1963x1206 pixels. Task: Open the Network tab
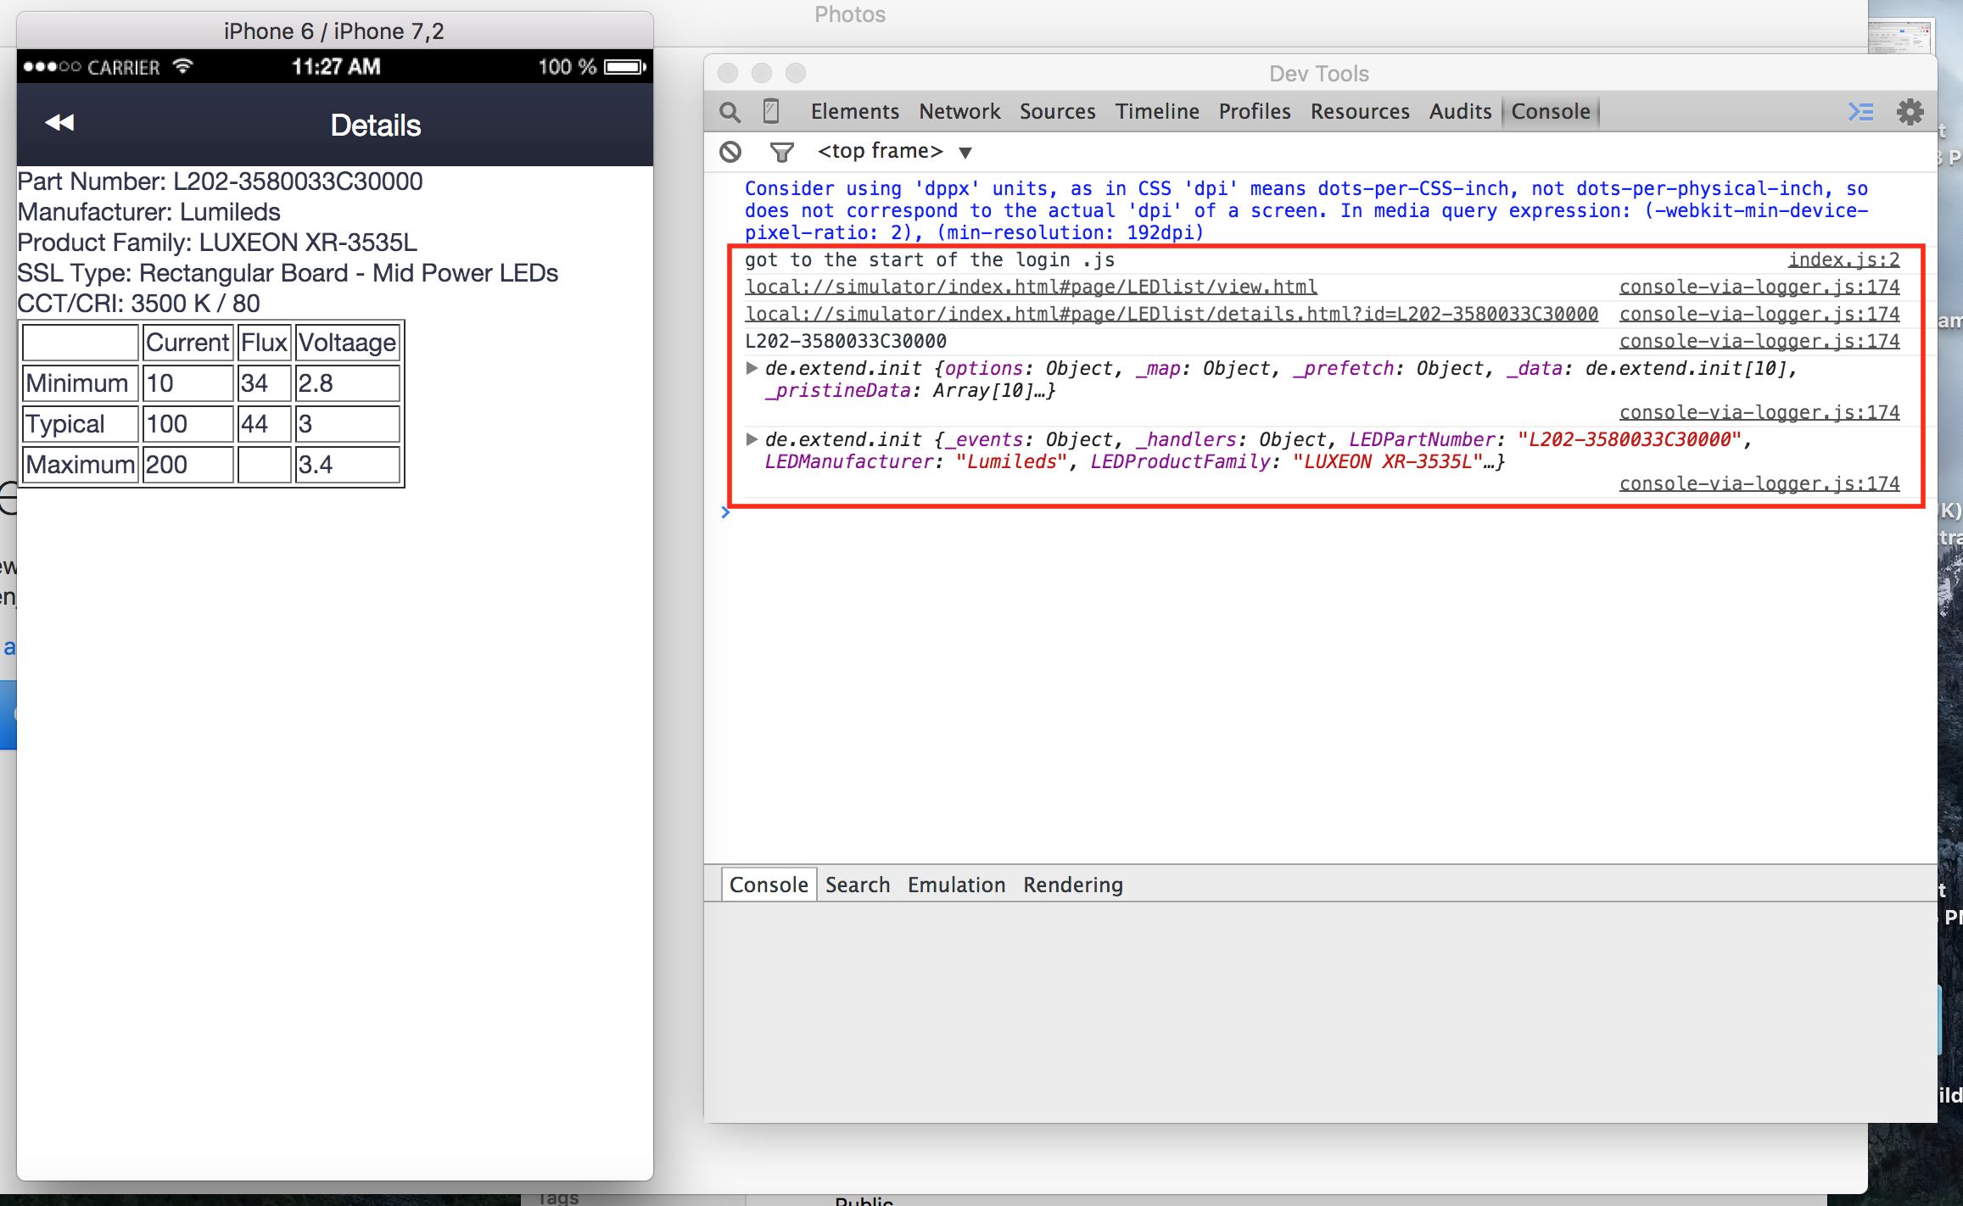click(959, 112)
